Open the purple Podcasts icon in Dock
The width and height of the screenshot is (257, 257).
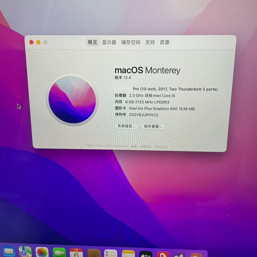[179, 255]
